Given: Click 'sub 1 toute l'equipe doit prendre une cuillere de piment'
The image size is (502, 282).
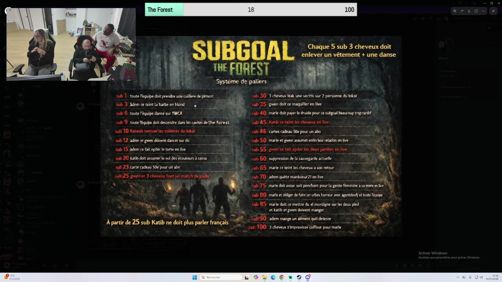Looking at the screenshot, I should tap(165, 96).
